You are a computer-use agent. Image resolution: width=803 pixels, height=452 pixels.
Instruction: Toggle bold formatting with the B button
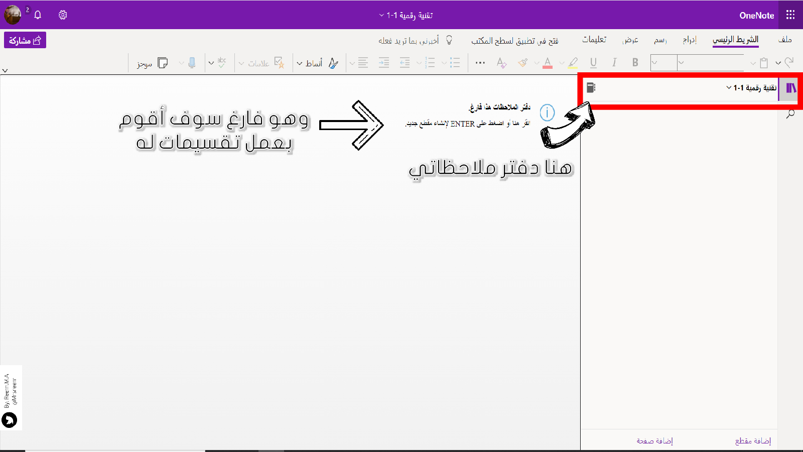click(635, 63)
